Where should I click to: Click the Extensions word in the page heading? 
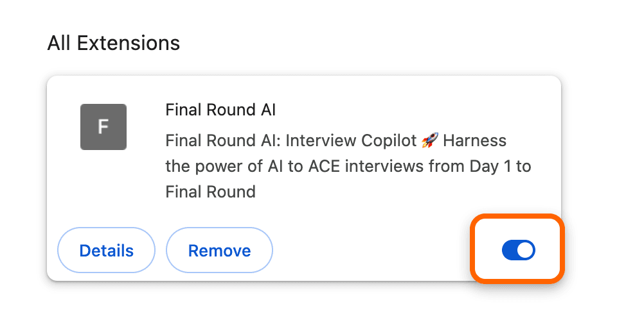coord(129,43)
